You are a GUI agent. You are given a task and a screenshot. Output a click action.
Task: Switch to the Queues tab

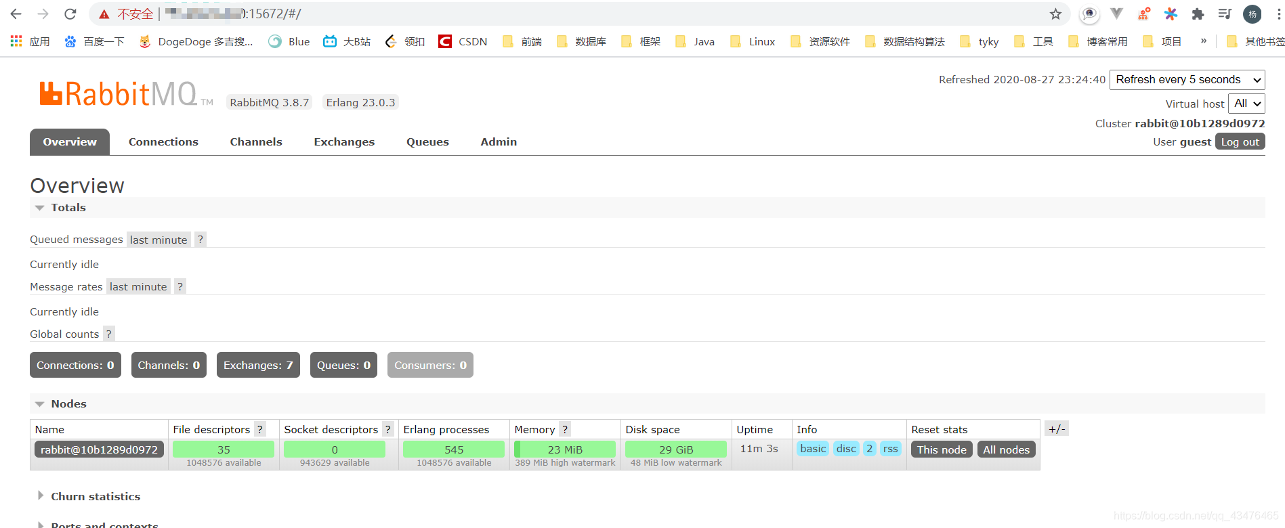[427, 142]
